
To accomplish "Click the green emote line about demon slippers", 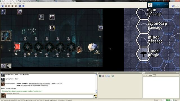I will point(21,91).
